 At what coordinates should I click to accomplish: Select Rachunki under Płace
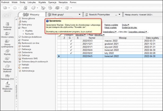29,34
